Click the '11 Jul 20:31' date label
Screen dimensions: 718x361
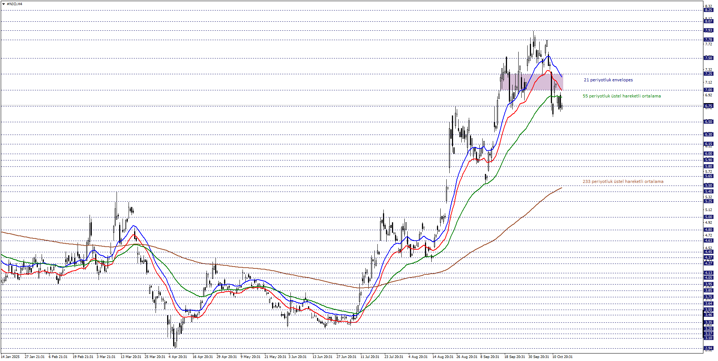(369, 357)
